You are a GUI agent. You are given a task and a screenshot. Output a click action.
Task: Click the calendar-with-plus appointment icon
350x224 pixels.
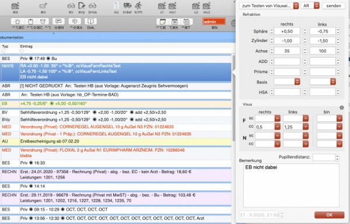[x=163, y=22]
